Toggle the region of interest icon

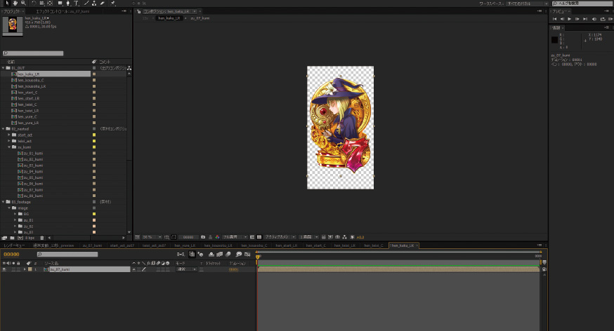tap(252, 237)
